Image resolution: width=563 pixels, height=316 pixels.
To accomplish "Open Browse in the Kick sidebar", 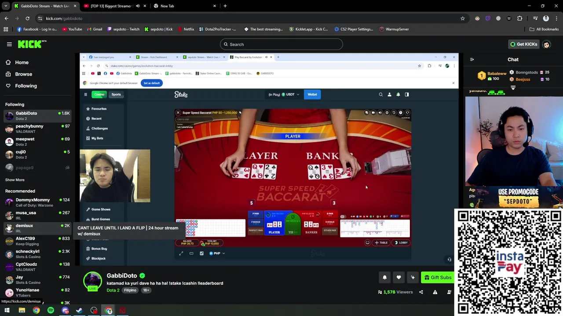I will pos(23,74).
